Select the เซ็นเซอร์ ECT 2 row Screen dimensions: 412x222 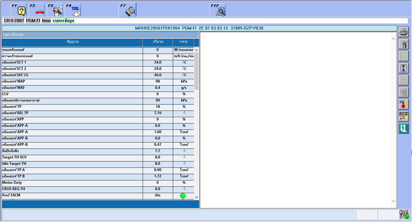[98, 69]
